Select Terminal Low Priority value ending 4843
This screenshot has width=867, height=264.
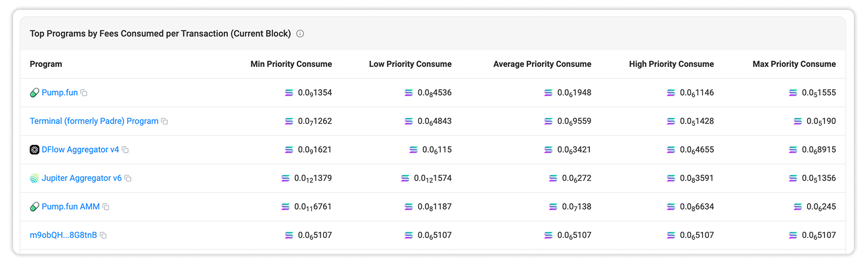click(x=435, y=121)
